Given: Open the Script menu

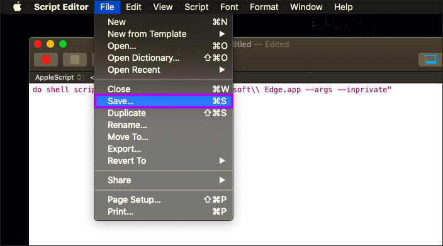Looking at the screenshot, I should pyautogui.click(x=196, y=7).
